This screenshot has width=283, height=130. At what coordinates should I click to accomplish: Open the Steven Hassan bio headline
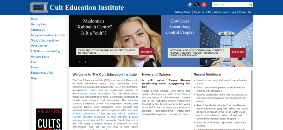click(x=166, y=83)
